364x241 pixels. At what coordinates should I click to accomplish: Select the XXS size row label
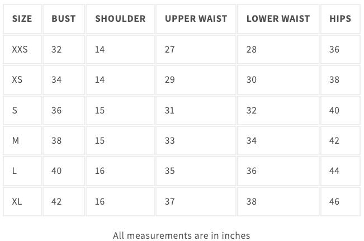(20, 49)
